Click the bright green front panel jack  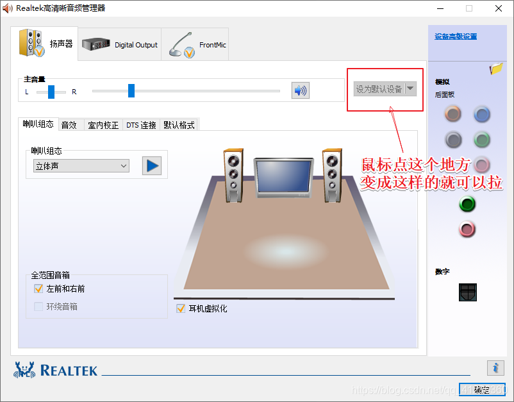coord(467,204)
